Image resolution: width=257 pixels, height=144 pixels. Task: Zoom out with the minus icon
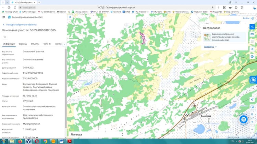pyautogui.click(x=252, y=129)
